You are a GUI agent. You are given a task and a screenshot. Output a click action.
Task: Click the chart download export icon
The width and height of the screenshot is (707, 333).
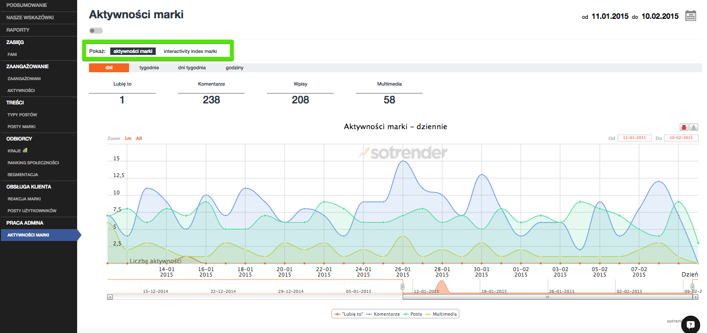pyautogui.click(x=694, y=127)
